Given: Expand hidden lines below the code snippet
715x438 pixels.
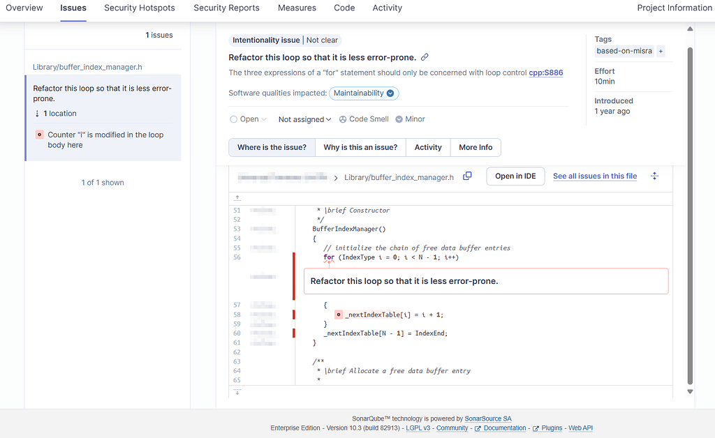Looking at the screenshot, I should [x=237, y=393].
